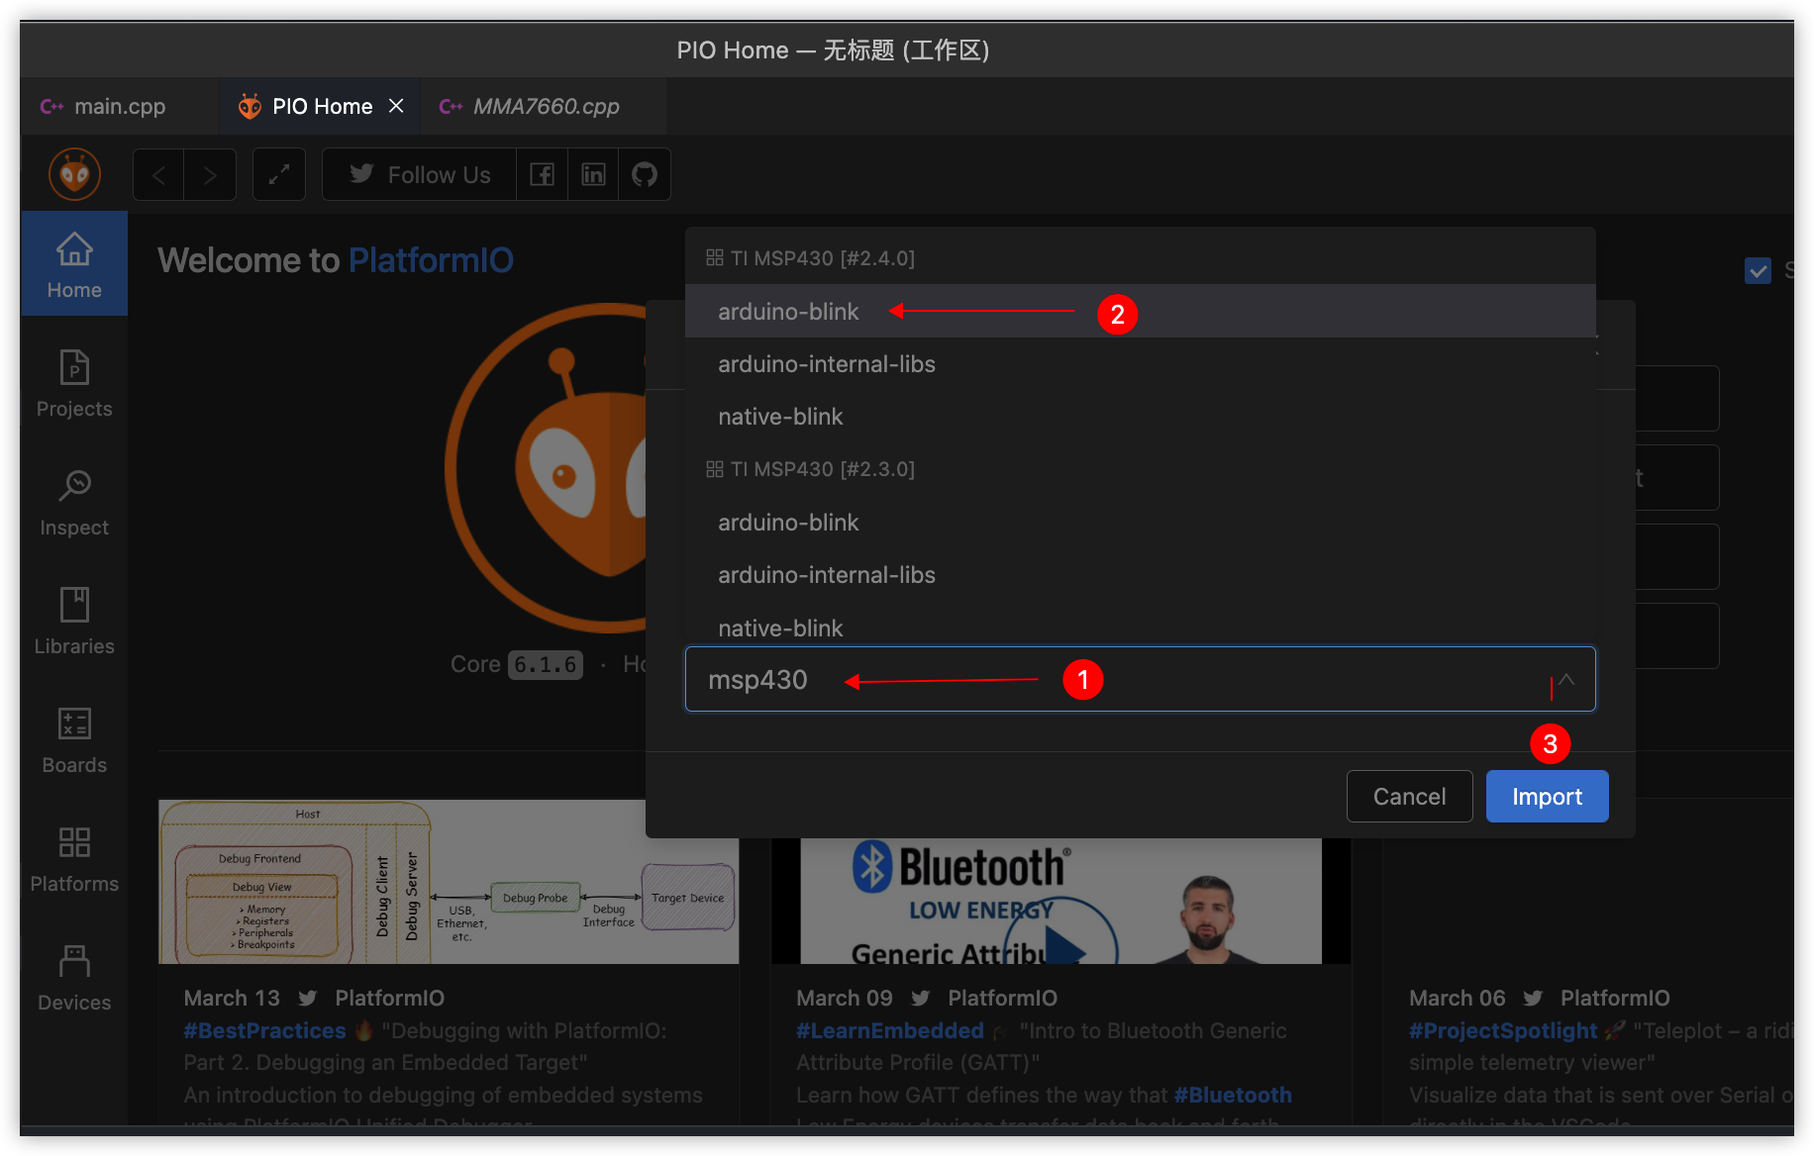Collapse the example dropdown with the chevron
This screenshot has width=1814, height=1156.
pyautogui.click(x=1566, y=680)
